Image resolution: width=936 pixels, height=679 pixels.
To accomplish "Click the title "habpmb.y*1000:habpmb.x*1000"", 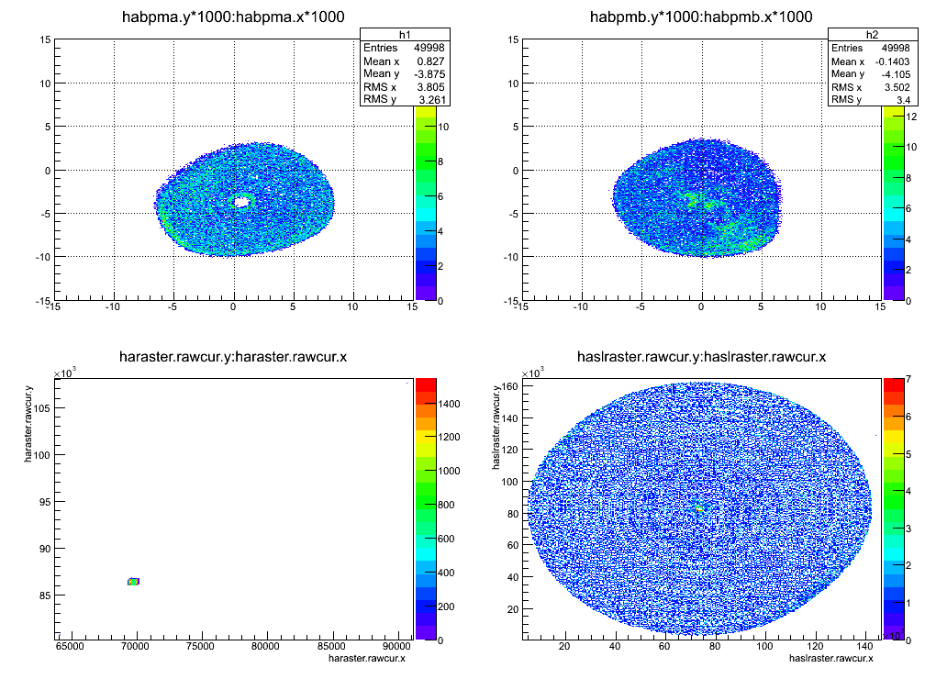I will pos(701,17).
